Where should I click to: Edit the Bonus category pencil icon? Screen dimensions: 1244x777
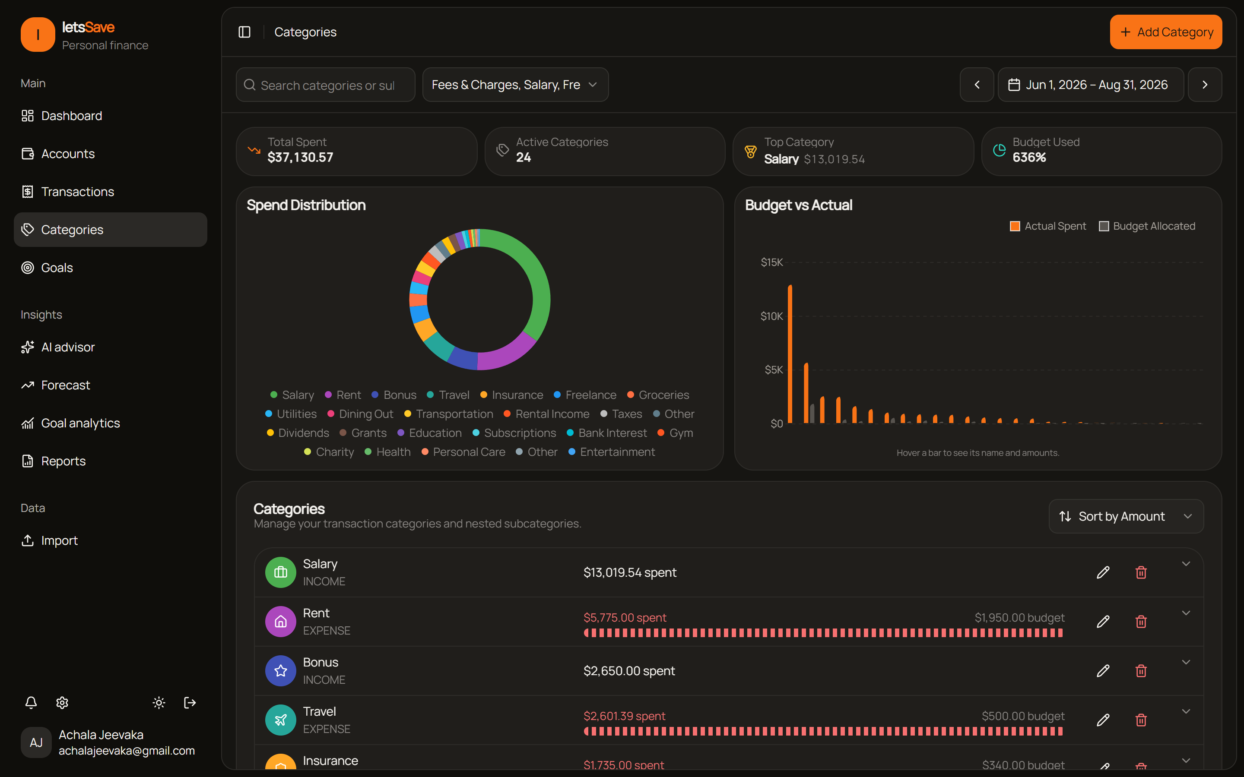coord(1103,671)
